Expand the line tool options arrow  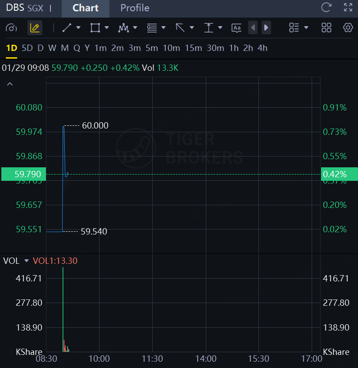pyautogui.click(x=78, y=28)
